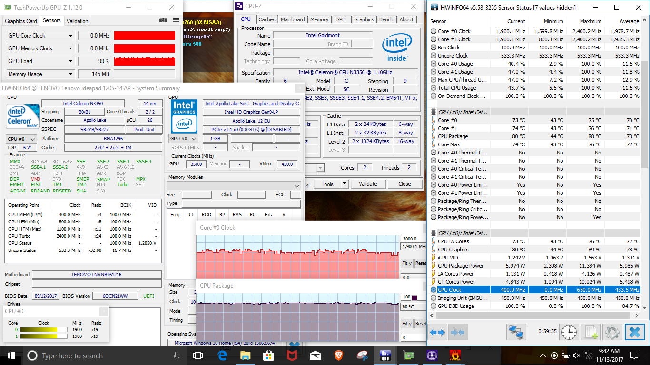Screen dimensions: 650x365
Task: Open the GPU Memory Clock sensor dropdown
Action: click(x=71, y=48)
